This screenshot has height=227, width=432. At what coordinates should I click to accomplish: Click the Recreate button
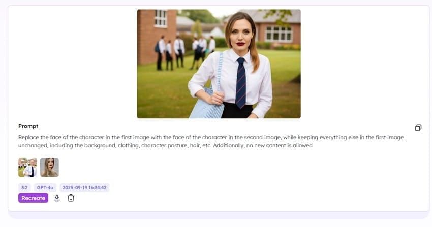click(34, 198)
